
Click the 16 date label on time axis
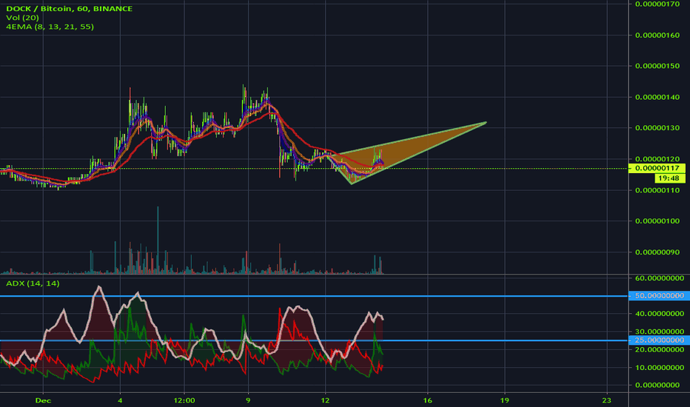427,400
